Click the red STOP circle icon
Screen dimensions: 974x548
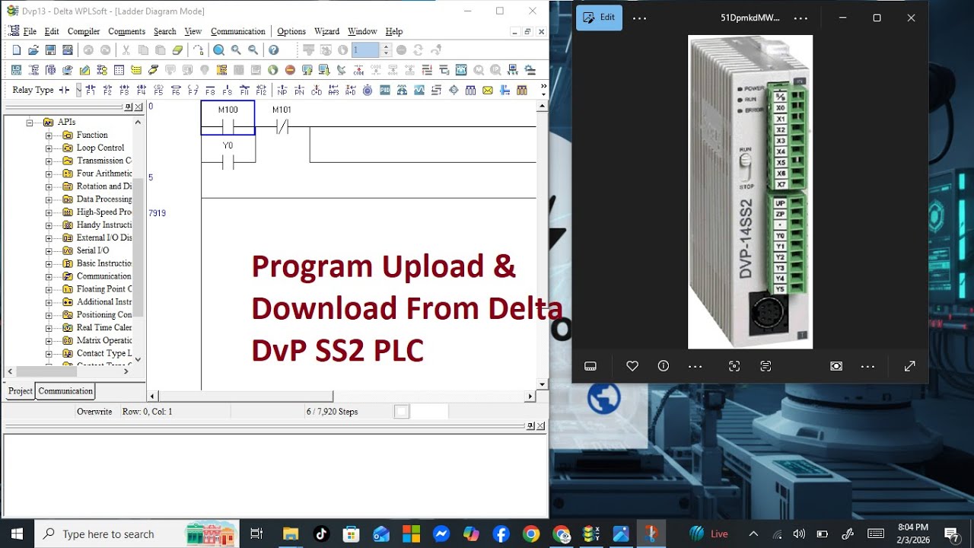point(290,70)
